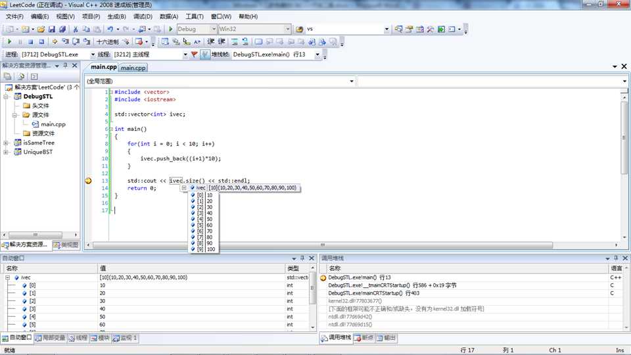Click the find-in-files icon beside vs box
Image resolution: width=631 pixels, height=355 pixels.
coord(299,29)
